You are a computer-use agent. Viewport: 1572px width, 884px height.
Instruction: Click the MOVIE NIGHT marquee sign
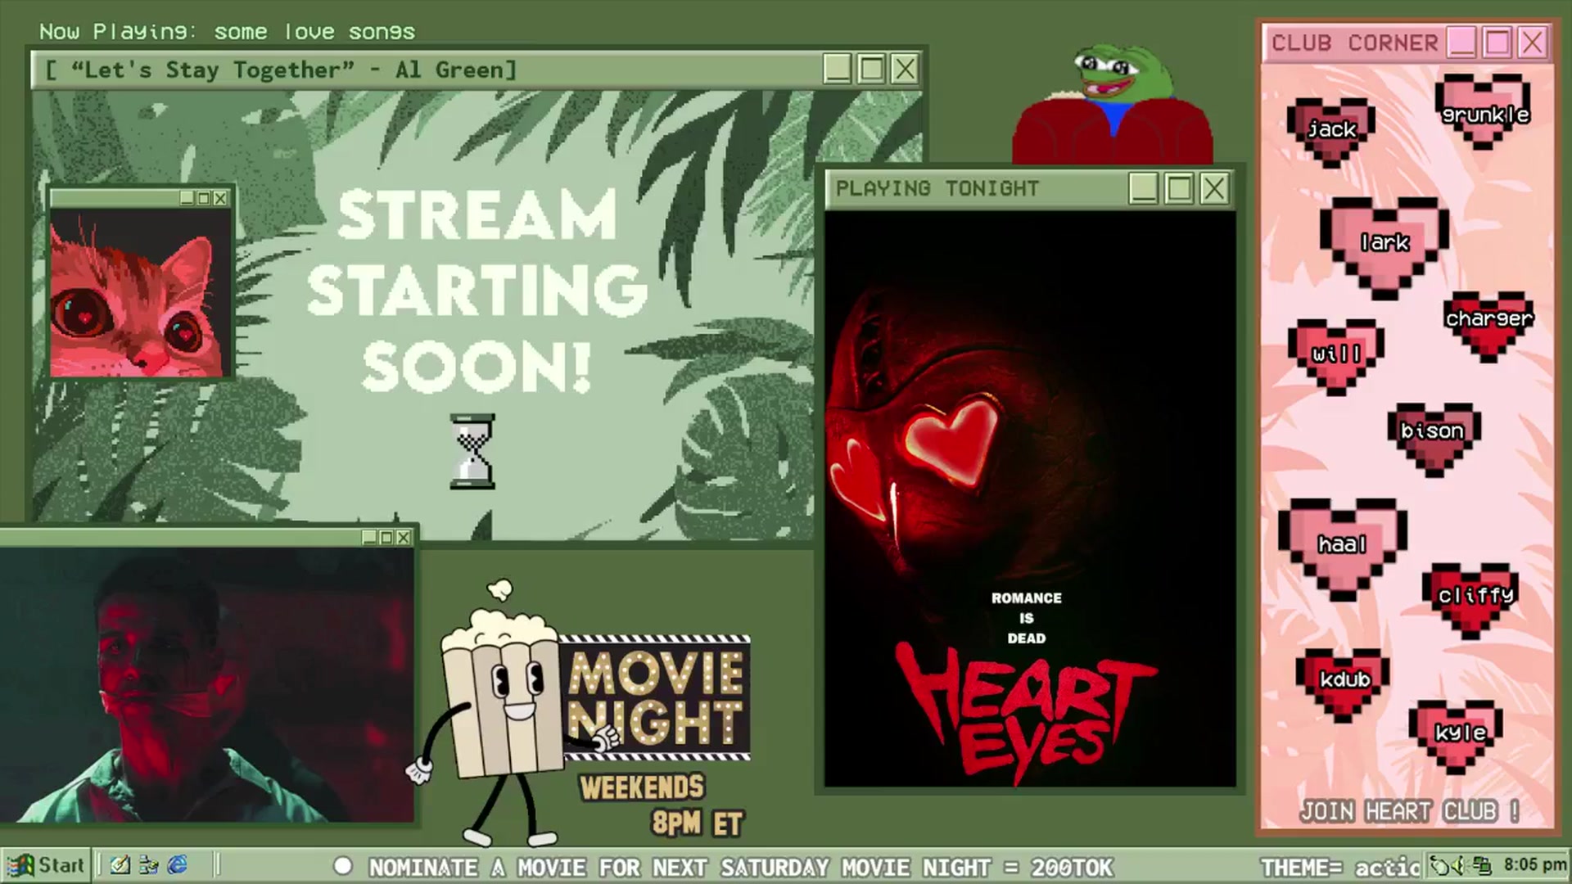tap(655, 697)
